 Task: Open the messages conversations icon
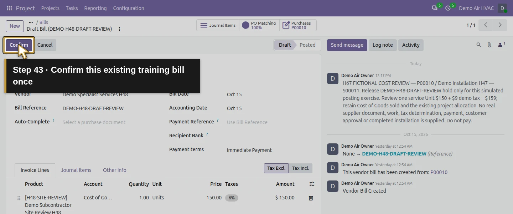[x=435, y=8]
